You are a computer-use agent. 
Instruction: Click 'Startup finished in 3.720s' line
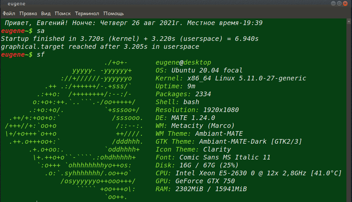pos(130,39)
